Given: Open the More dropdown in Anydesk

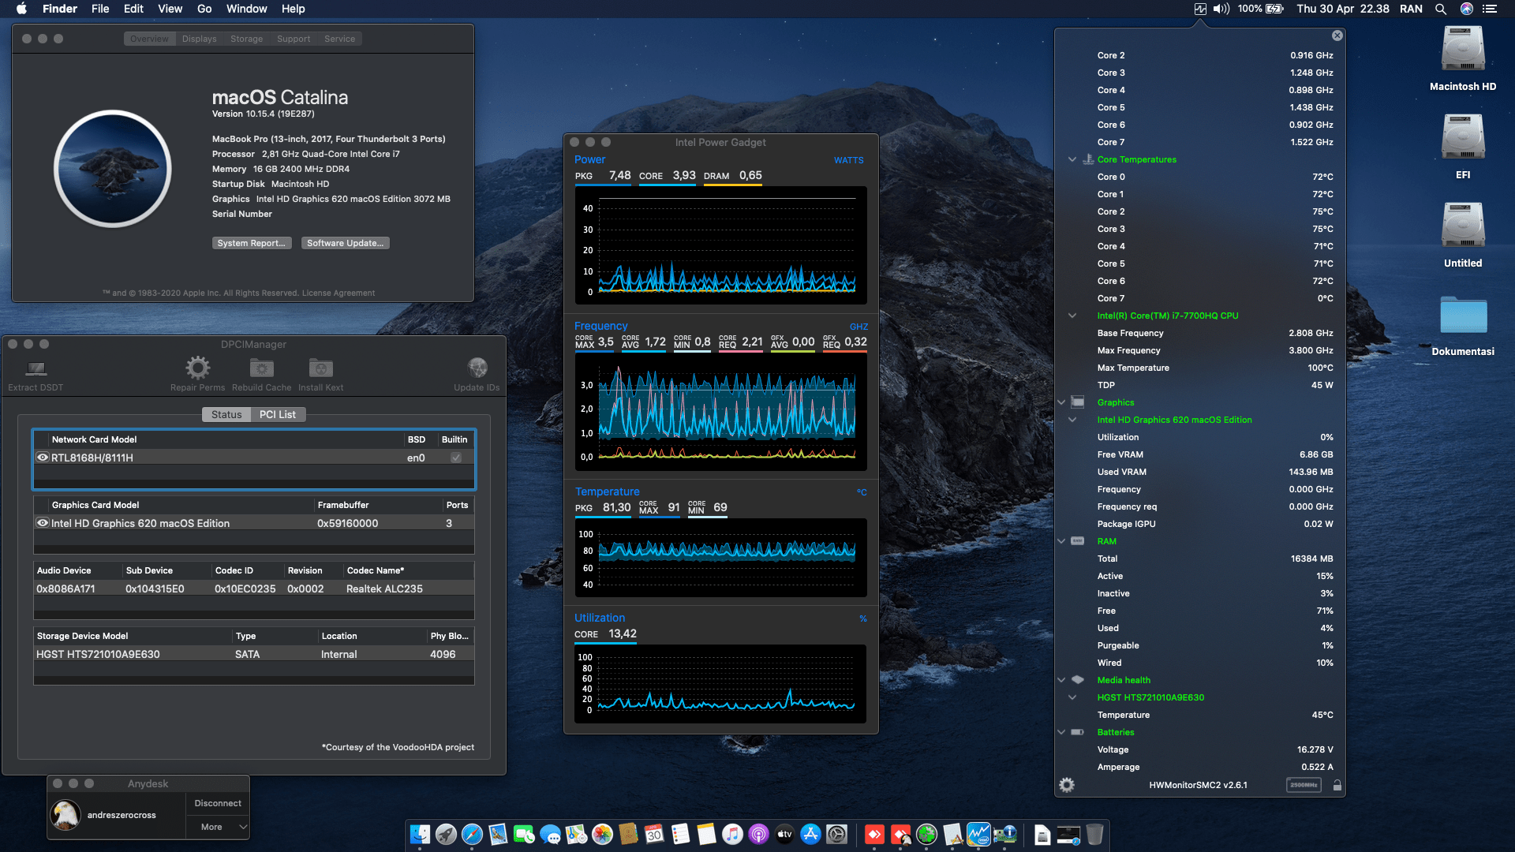Looking at the screenshot, I should (x=218, y=827).
